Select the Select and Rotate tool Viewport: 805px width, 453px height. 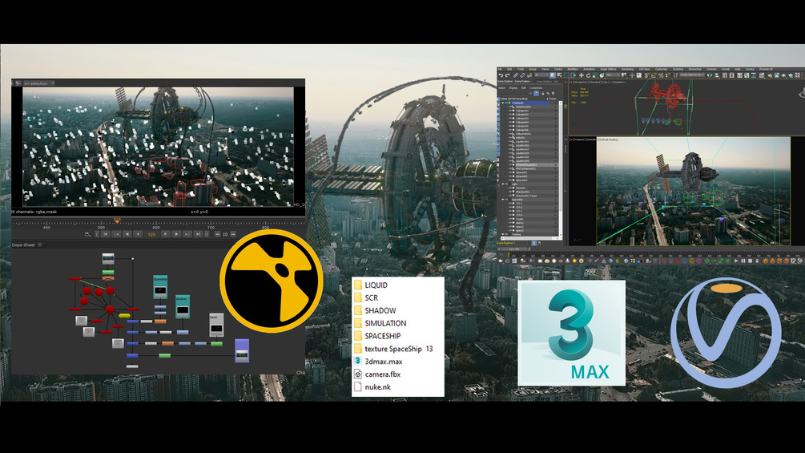click(589, 75)
